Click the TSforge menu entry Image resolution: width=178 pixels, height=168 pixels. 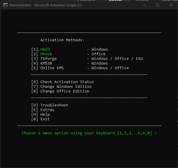[49, 59]
